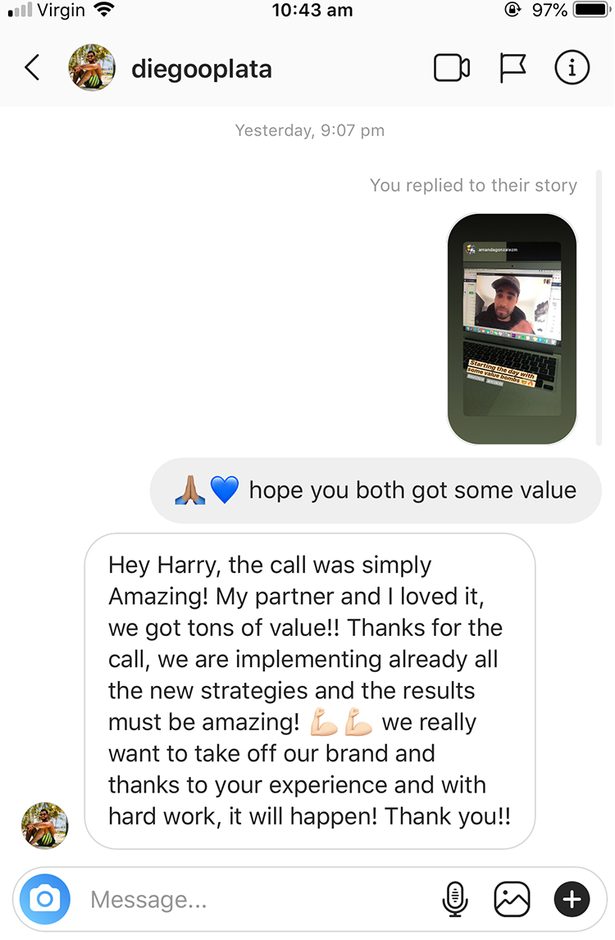
Task: Tap sender avatar beside received message
Action: pyautogui.click(x=45, y=825)
